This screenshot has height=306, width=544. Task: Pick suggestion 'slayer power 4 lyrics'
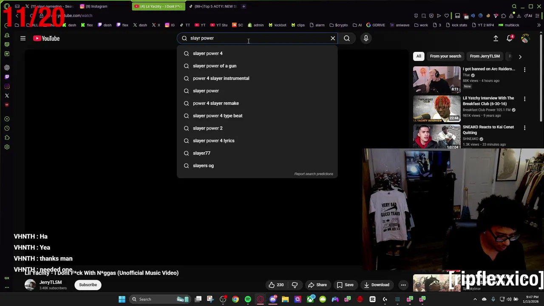(x=257, y=141)
